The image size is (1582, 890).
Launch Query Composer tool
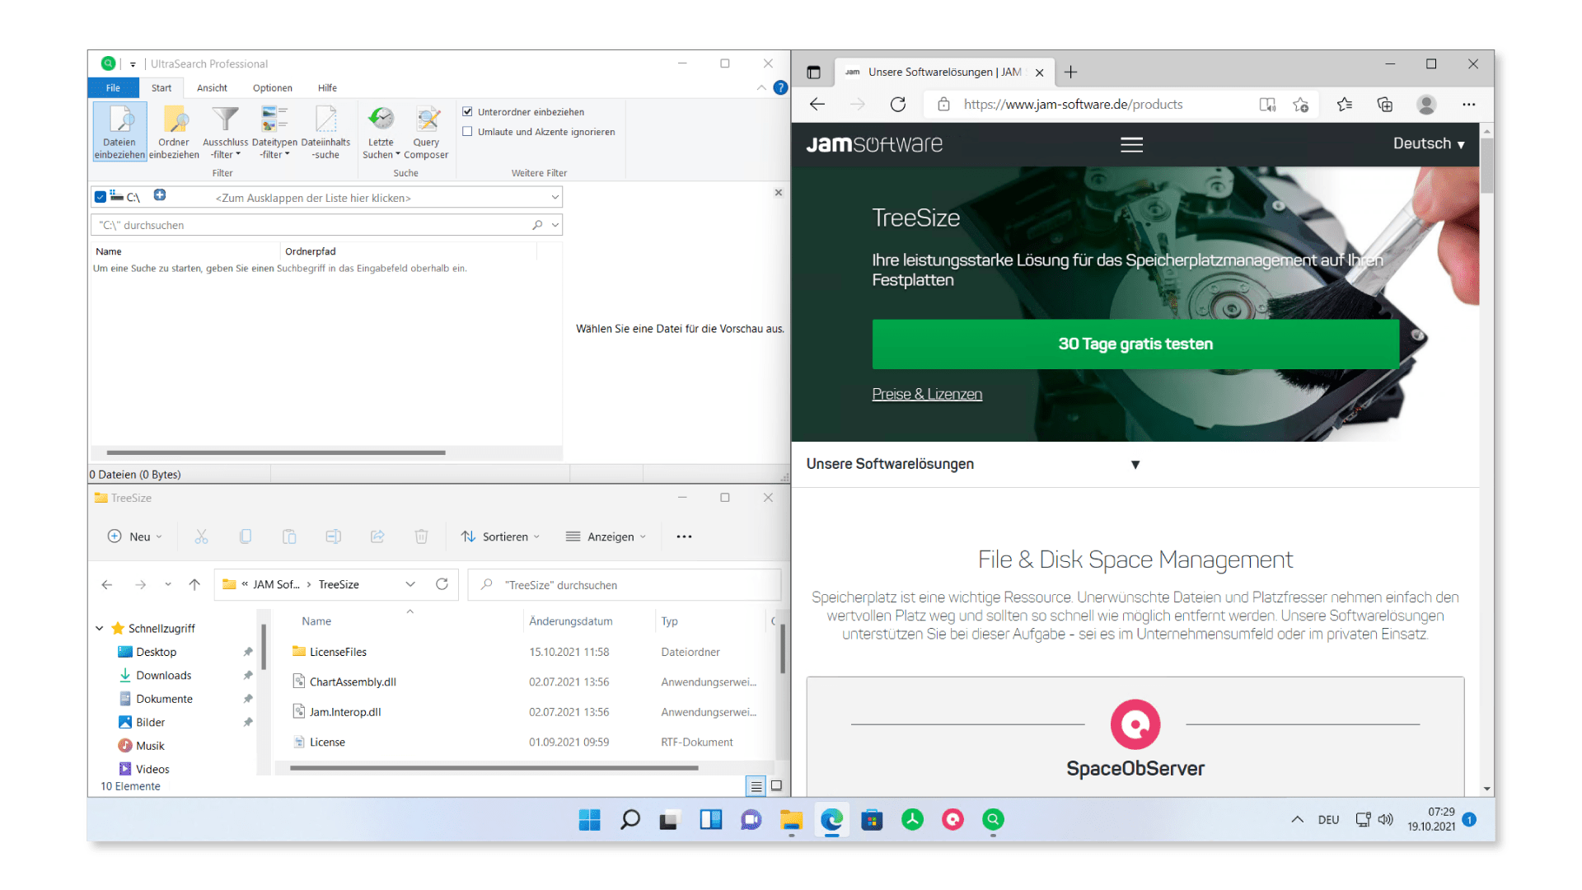(426, 131)
